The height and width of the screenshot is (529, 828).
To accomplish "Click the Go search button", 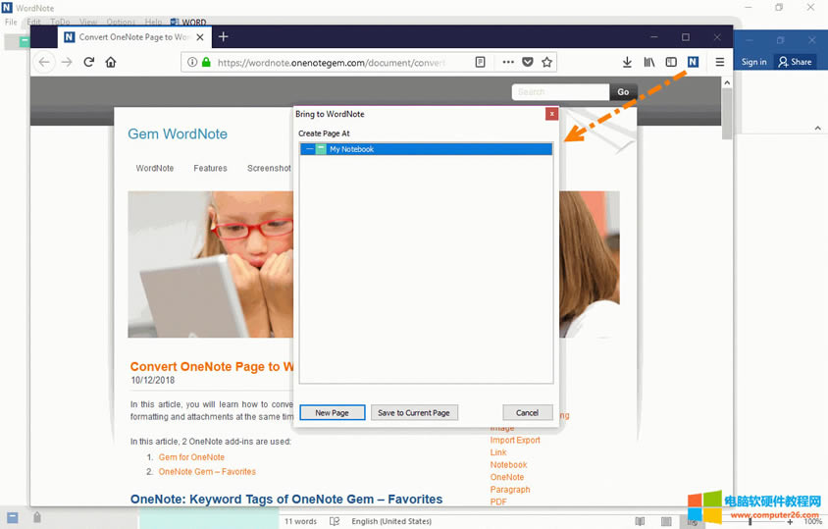I will [x=623, y=92].
